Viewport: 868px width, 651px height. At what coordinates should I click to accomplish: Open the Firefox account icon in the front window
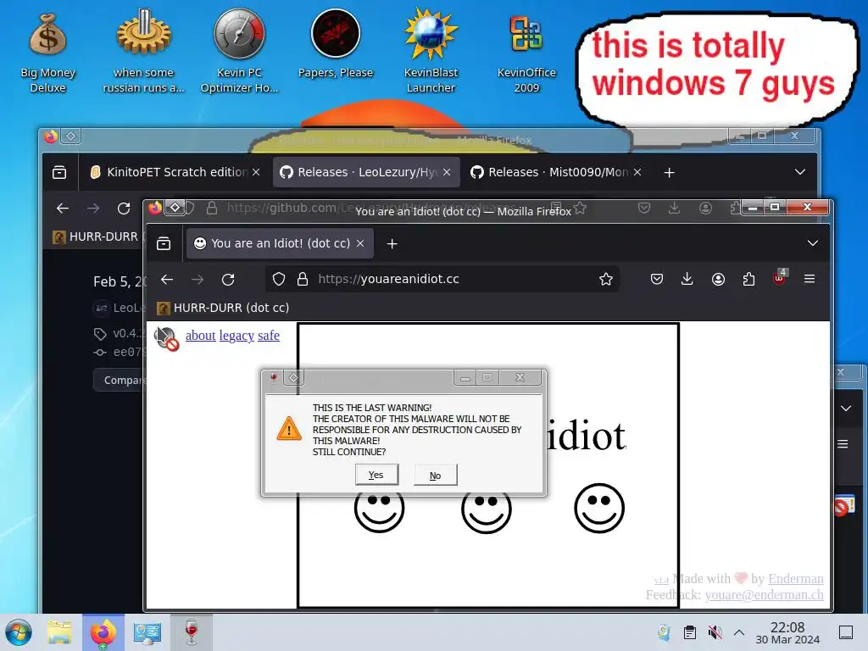[718, 279]
